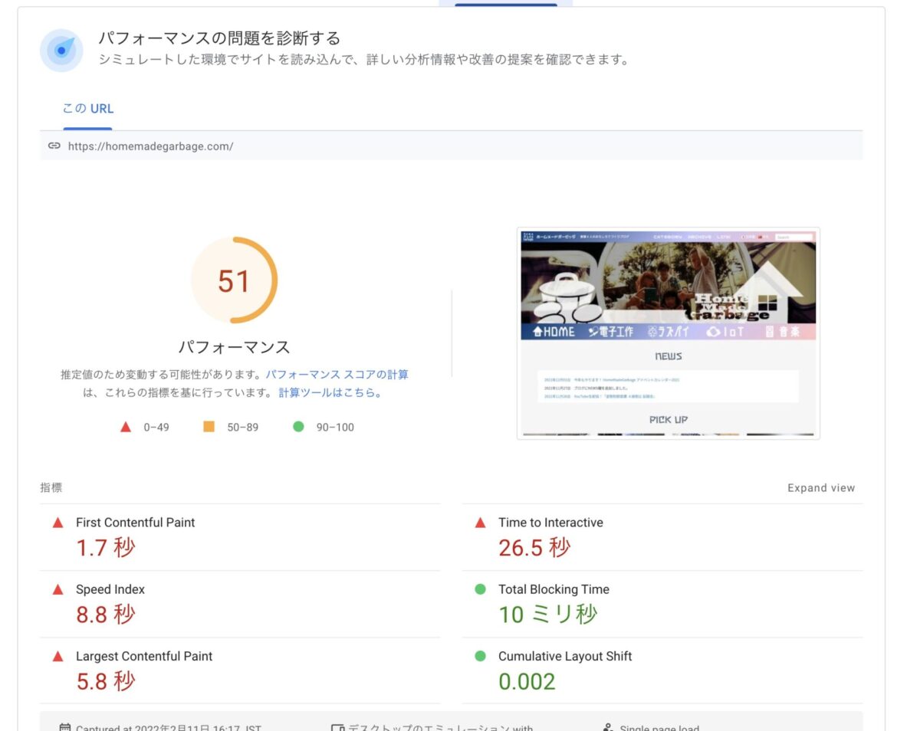Viewport: 920px width, 731px height.
Task: Click the desktop emulation device icon
Action: [337, 727]
